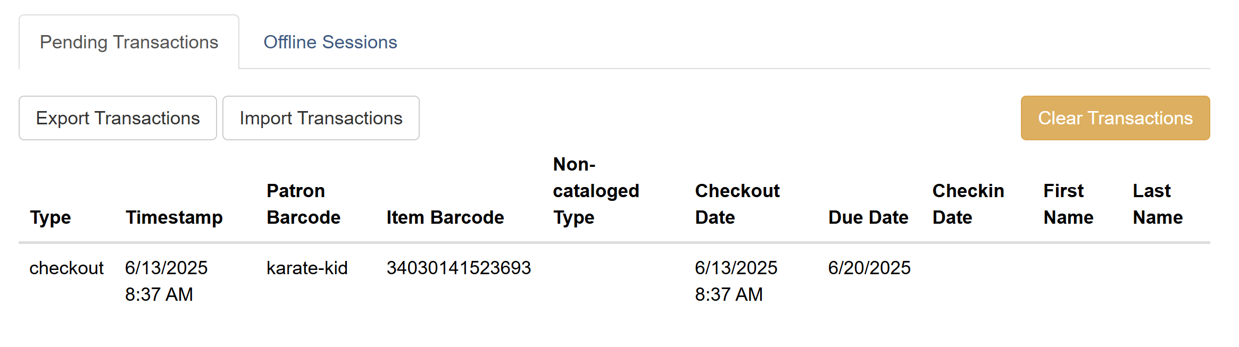
Task: Click the karate-kid patron barcode entry
Action: pos(307,268)
